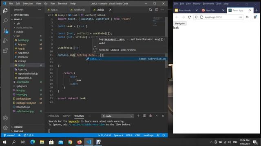Click the editor minimap
The height and width of the screenshot is (146, 261).
tap(159, 22)
